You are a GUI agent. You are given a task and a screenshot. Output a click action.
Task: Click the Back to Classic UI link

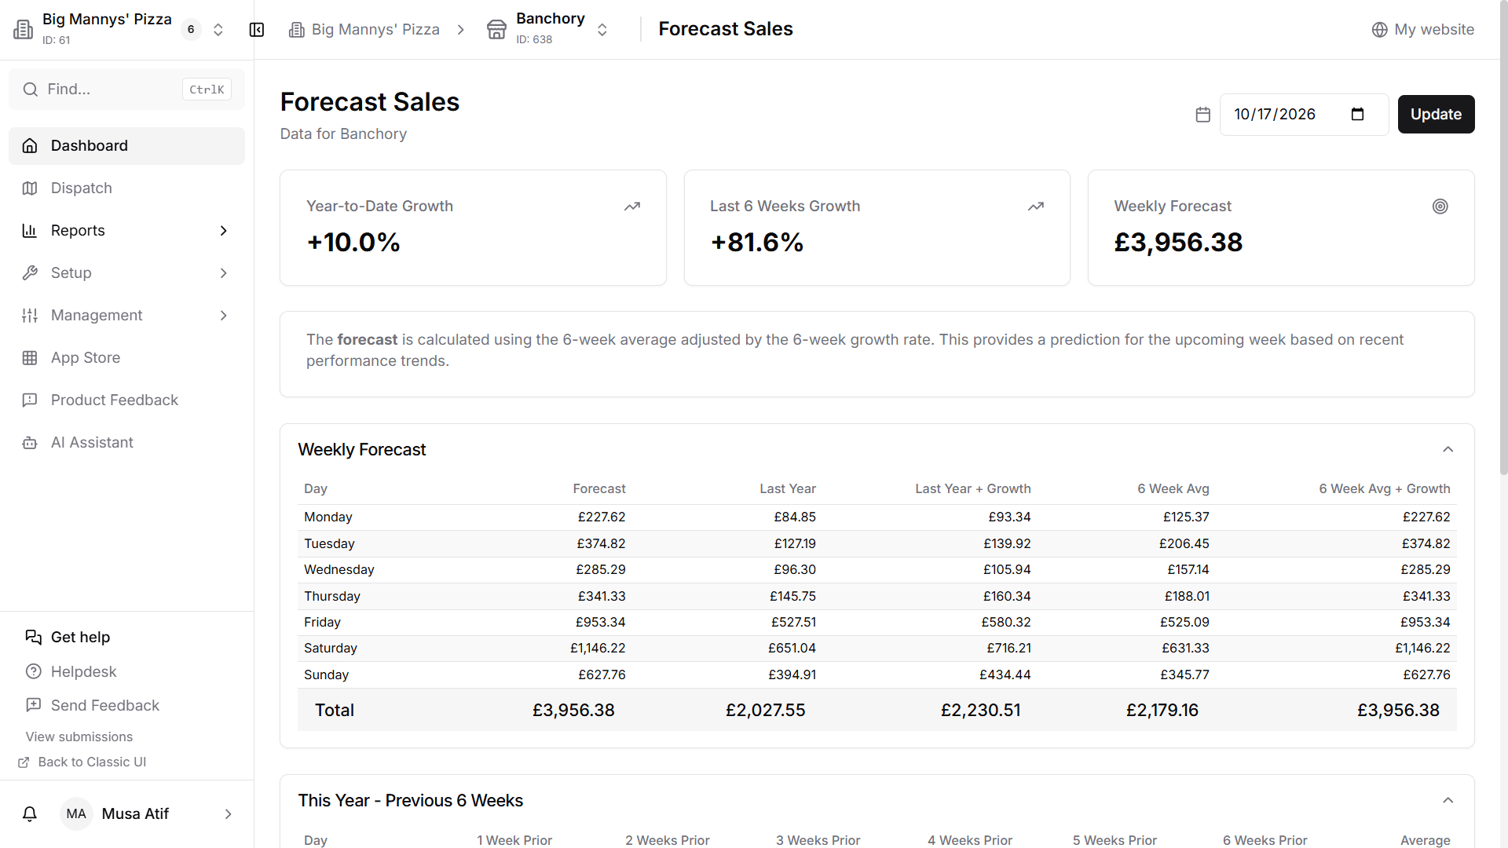[82, 762]
